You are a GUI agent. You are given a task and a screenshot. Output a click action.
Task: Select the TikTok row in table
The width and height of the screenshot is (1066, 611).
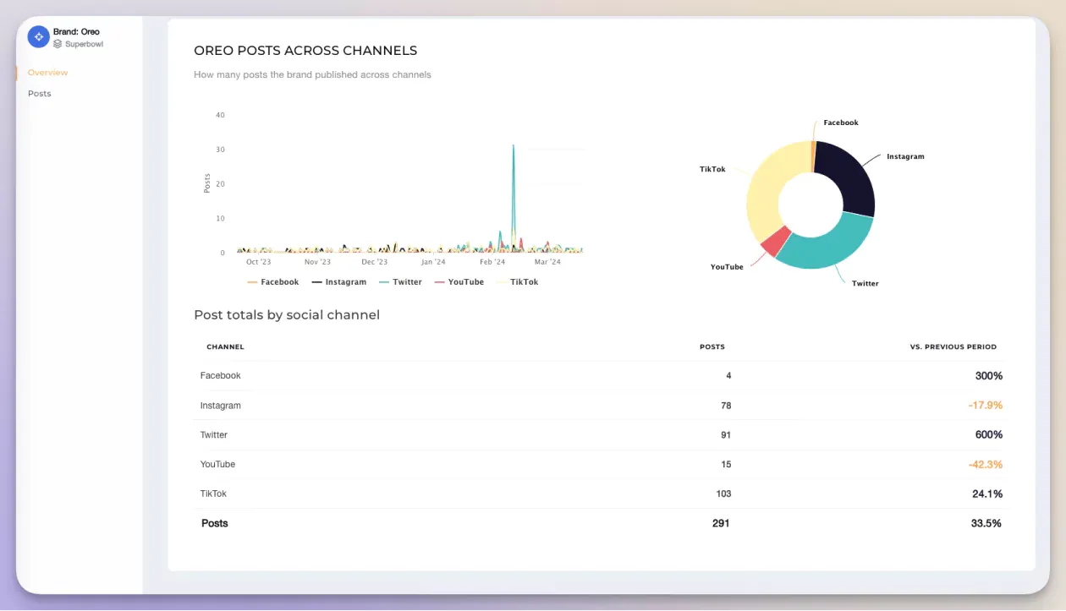(601, 494)
